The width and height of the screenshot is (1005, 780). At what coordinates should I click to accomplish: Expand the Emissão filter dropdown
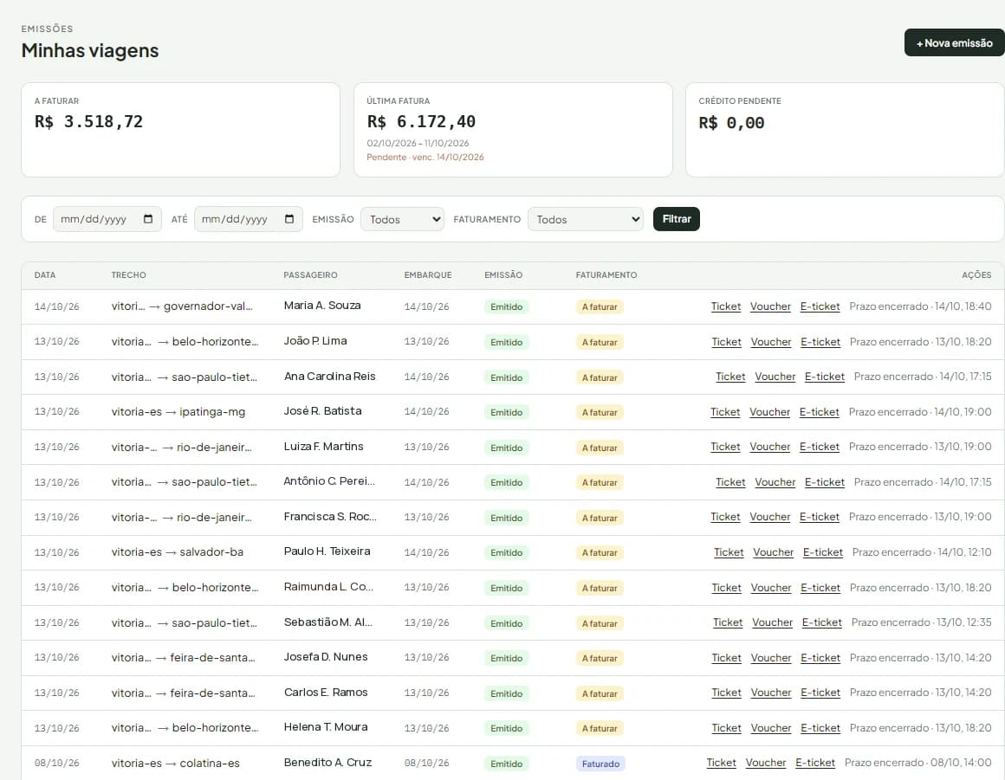coord(403,219)
